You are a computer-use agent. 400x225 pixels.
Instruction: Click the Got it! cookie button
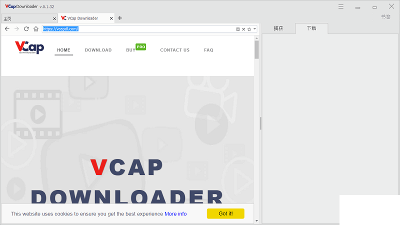225,213
